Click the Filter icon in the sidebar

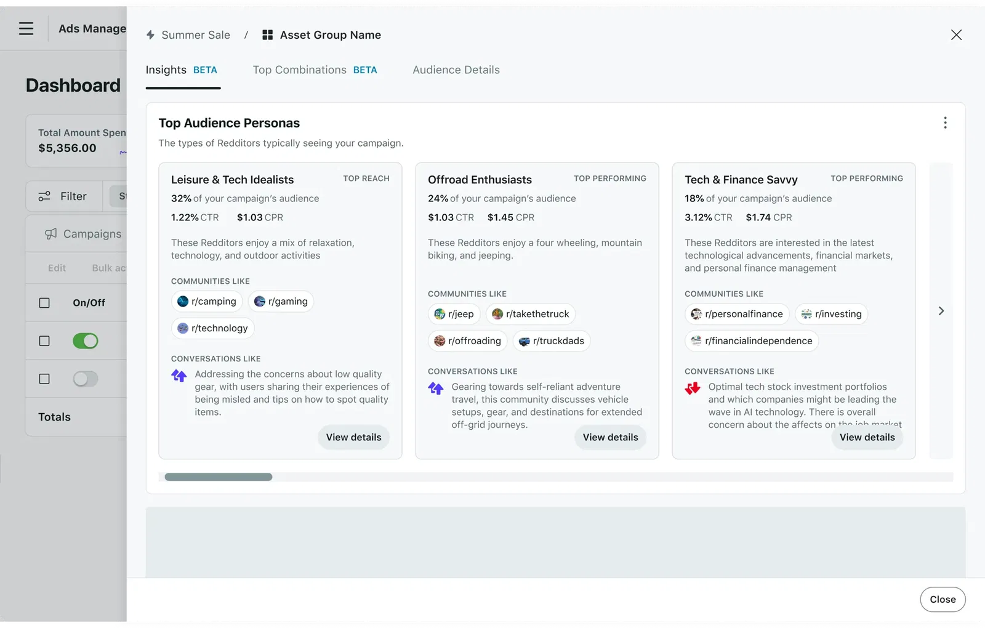coord(44,196)
